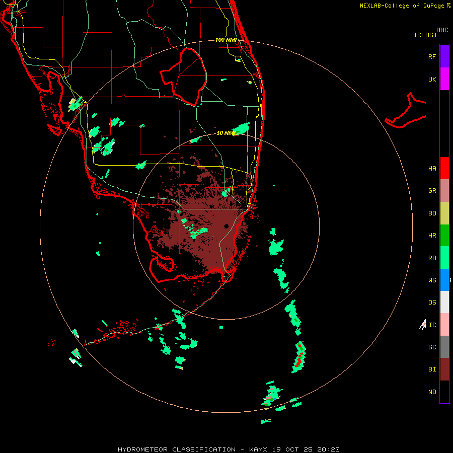Click the [CLAS] units label

click(x=425, y=35)
